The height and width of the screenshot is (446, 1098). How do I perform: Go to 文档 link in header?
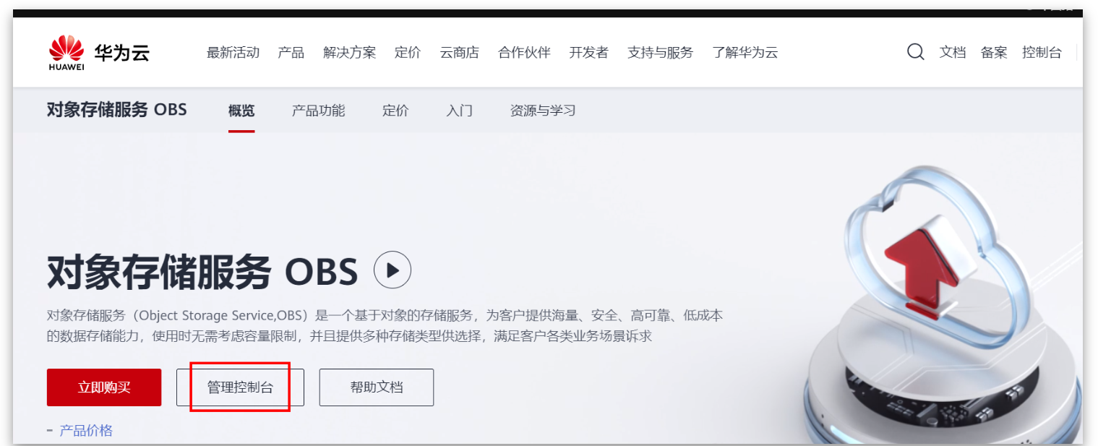coord(953,53)
